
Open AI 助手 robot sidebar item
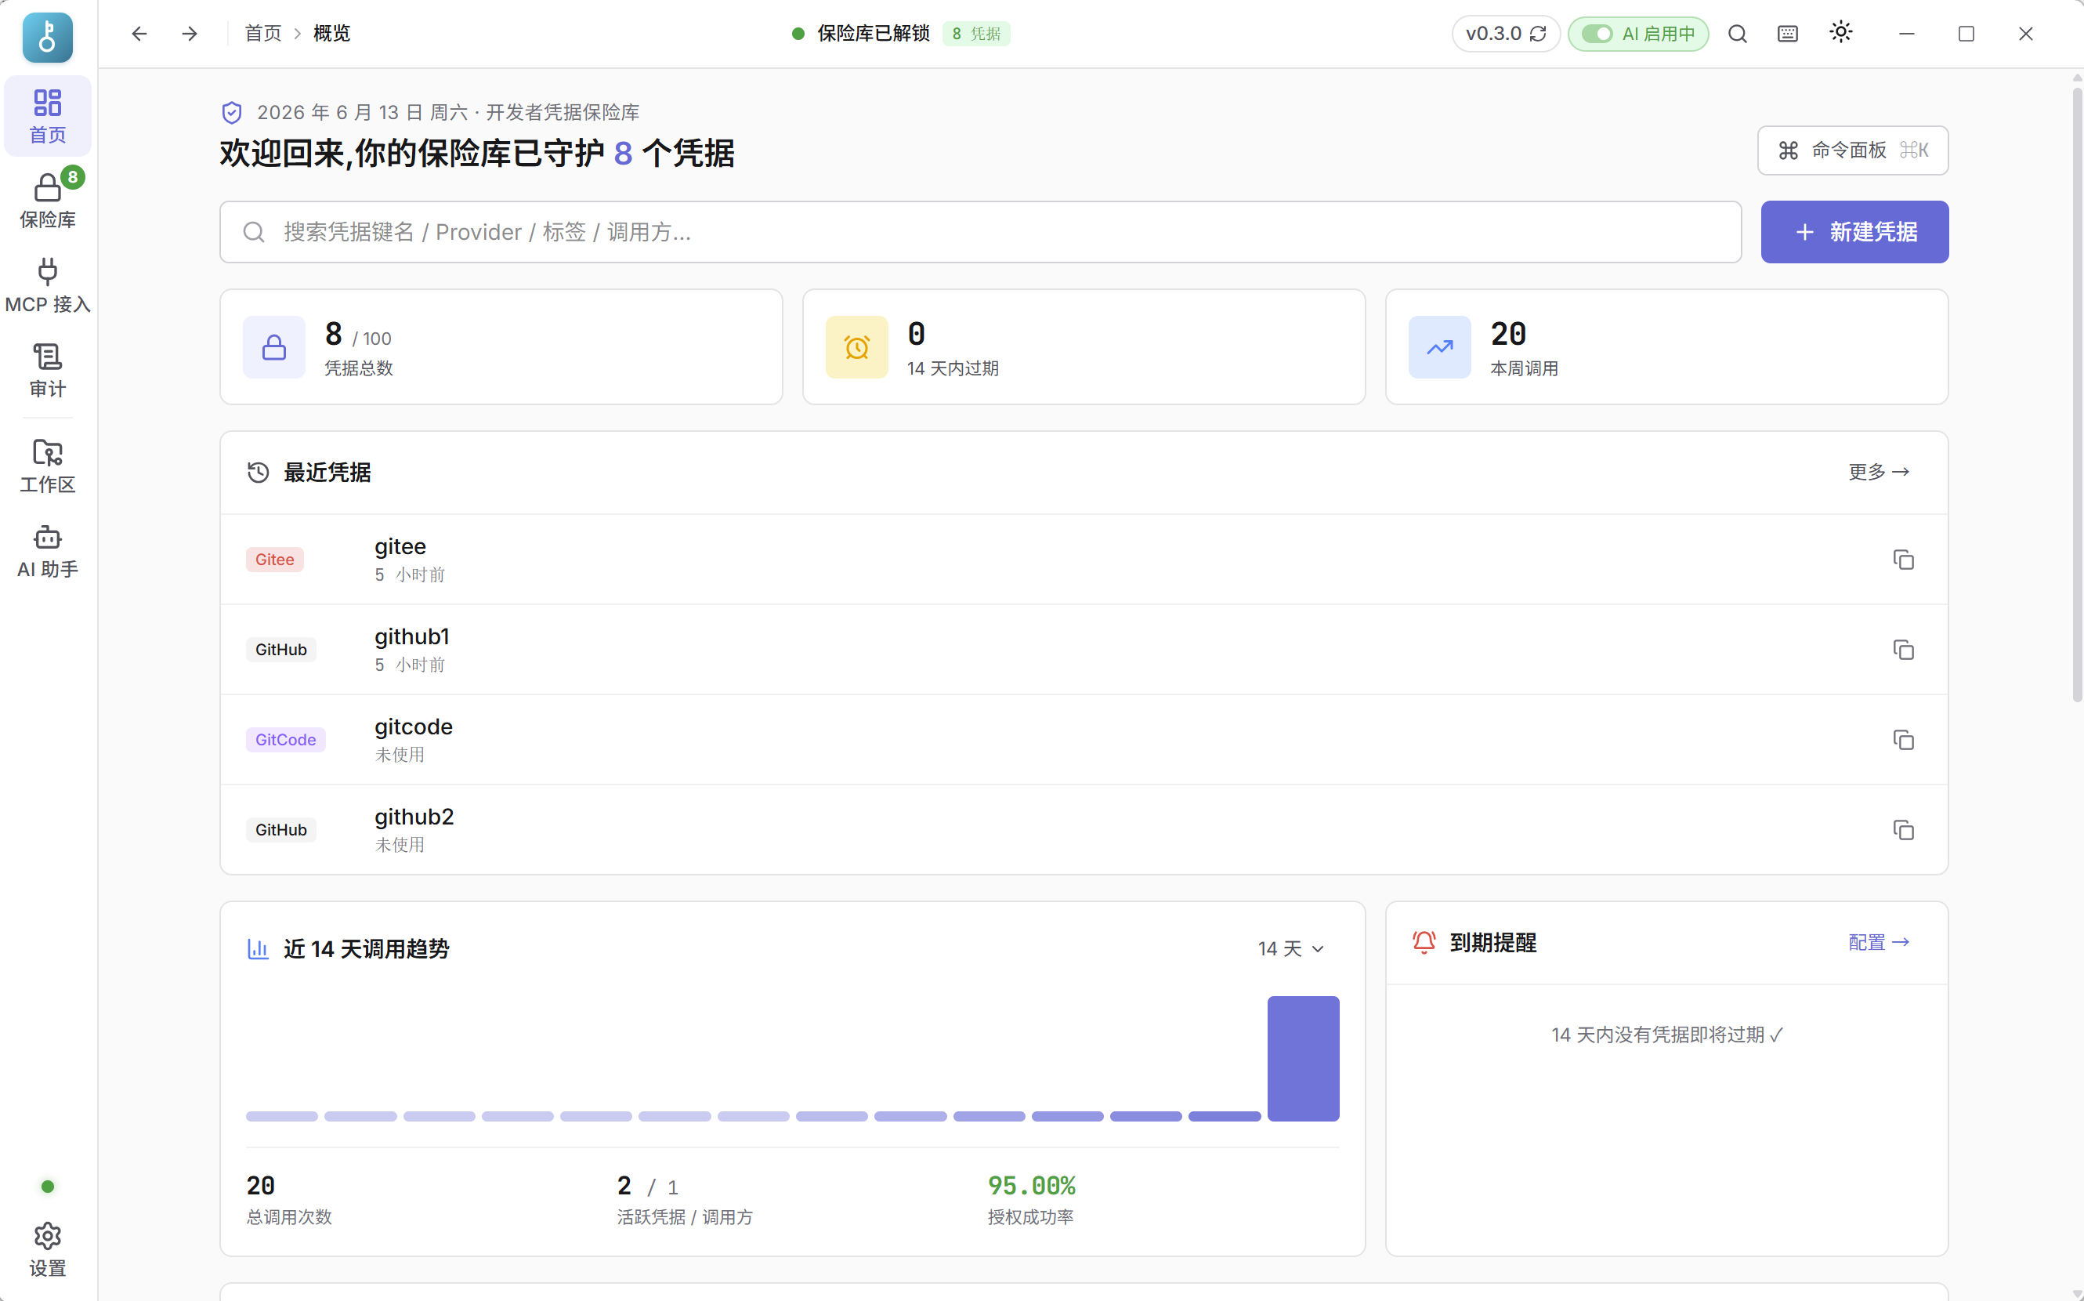tap(47, 551)
